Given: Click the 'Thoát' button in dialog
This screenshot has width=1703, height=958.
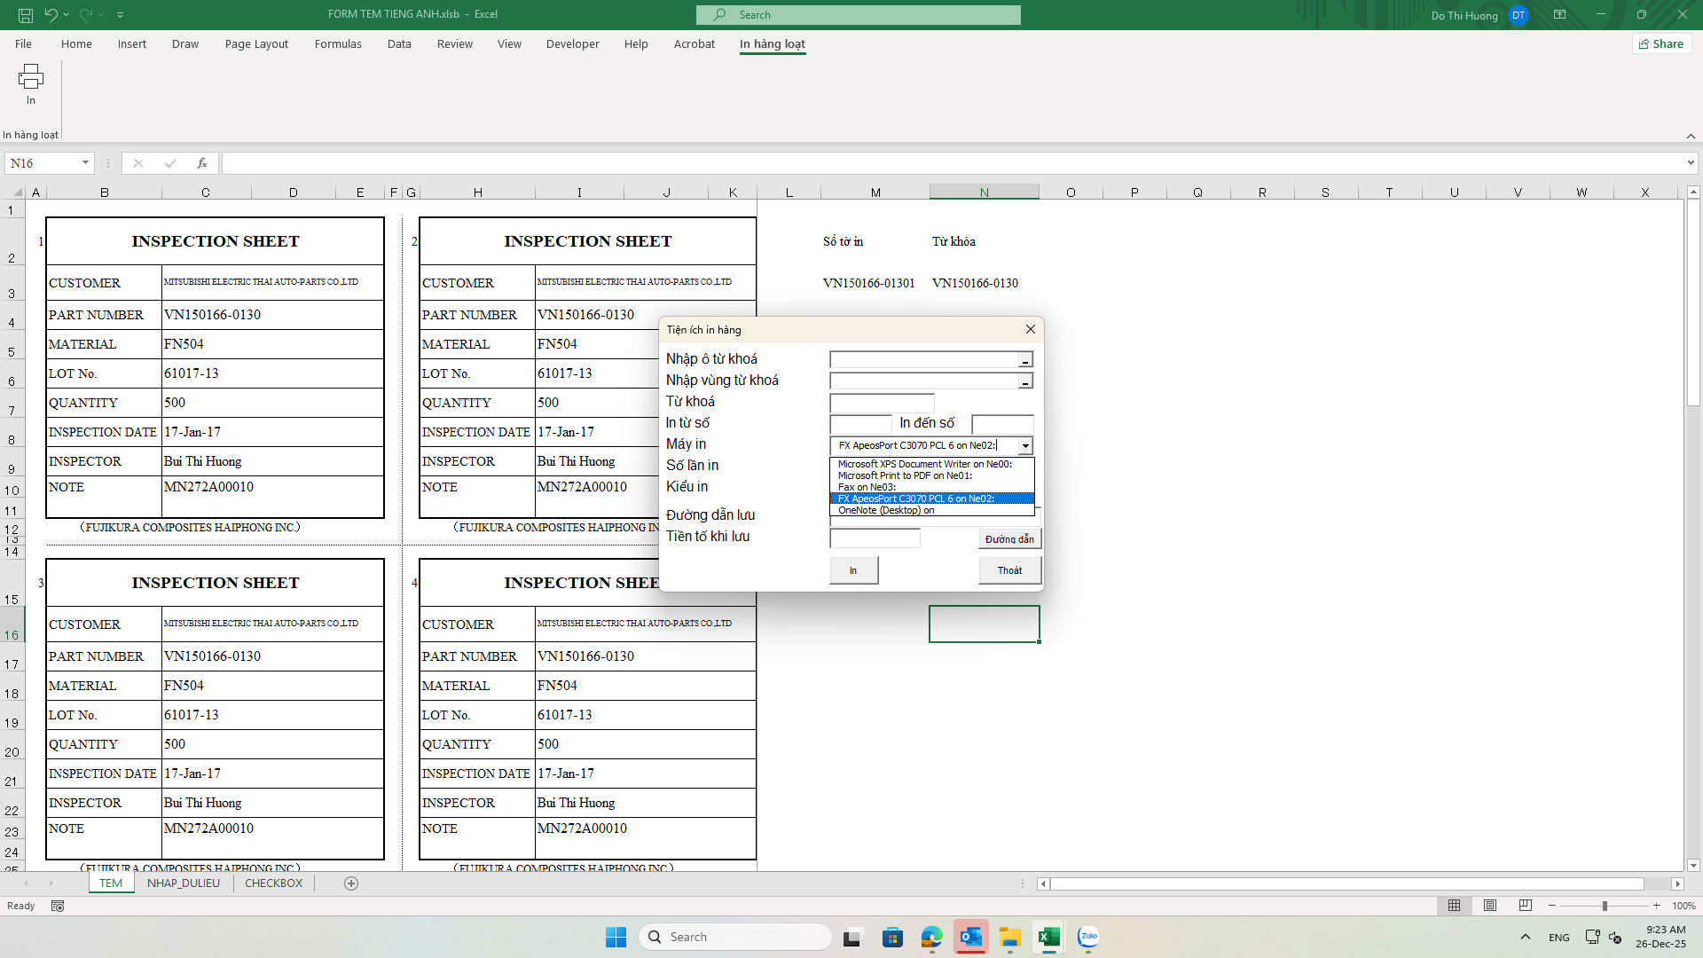Looking at the screenshot, I should [1009, 570].
